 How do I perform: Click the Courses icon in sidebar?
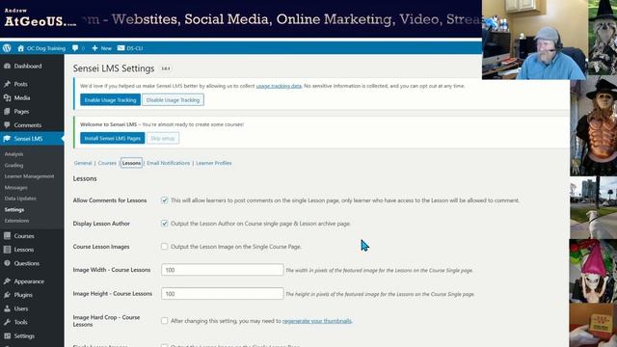pos(7,236)
